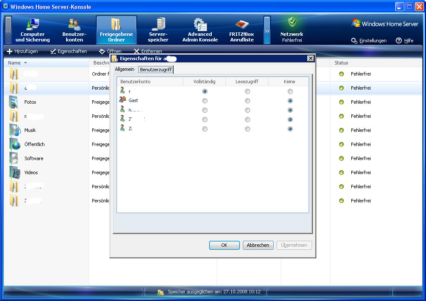426x301 pixels.
Task: Select the Videos folder name
Action: (x=31, y=173)
